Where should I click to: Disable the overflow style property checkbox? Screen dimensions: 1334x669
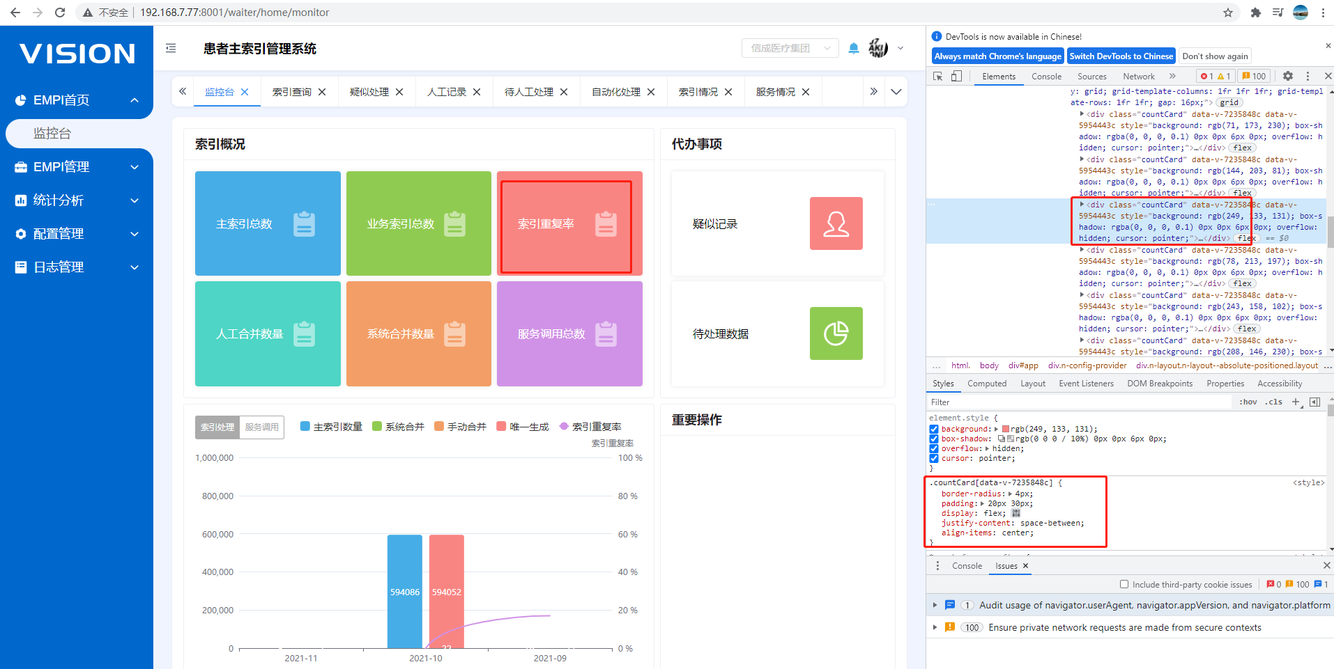point(934,448)
